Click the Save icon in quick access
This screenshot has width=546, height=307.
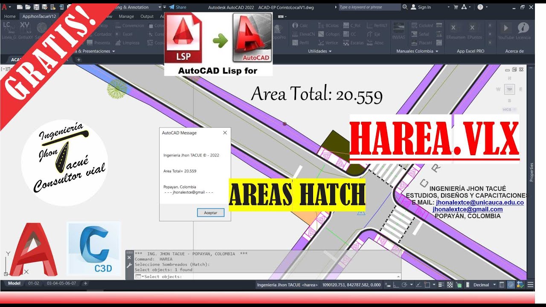(36, 7)
